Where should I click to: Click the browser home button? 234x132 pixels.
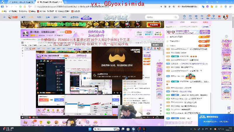coord(25,6)
